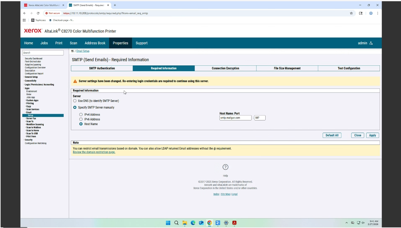This screenshot has height=228, width=401.
Task: Switch to the Connection Encryption tab
Action: [x=225, y=68]
